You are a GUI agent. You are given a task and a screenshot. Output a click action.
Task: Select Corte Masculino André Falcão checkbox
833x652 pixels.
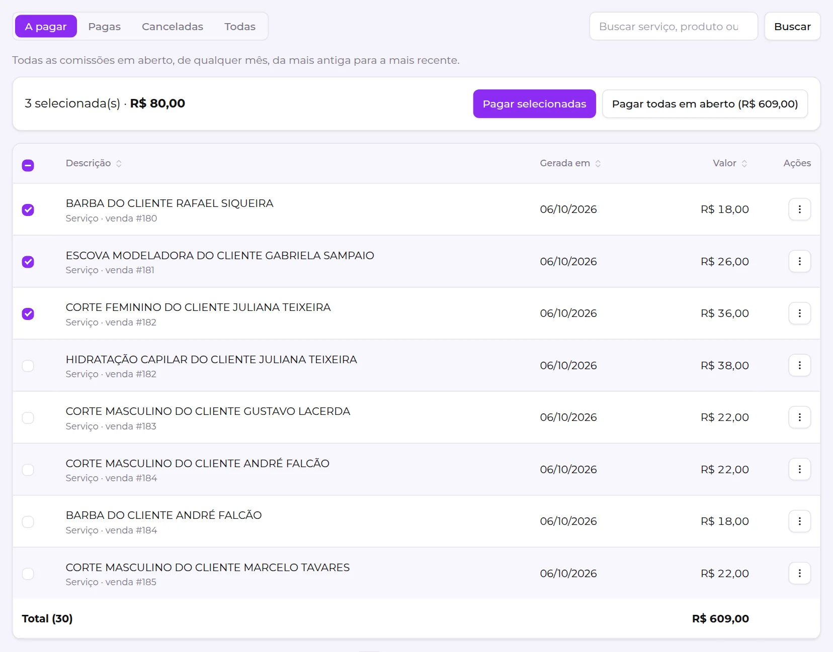(x=28, y=470)
